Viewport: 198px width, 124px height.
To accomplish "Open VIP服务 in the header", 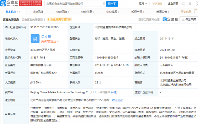I will coord(157,4).
